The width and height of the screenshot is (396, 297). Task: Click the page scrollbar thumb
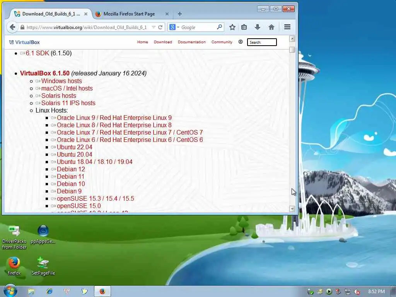click(292, 50)
